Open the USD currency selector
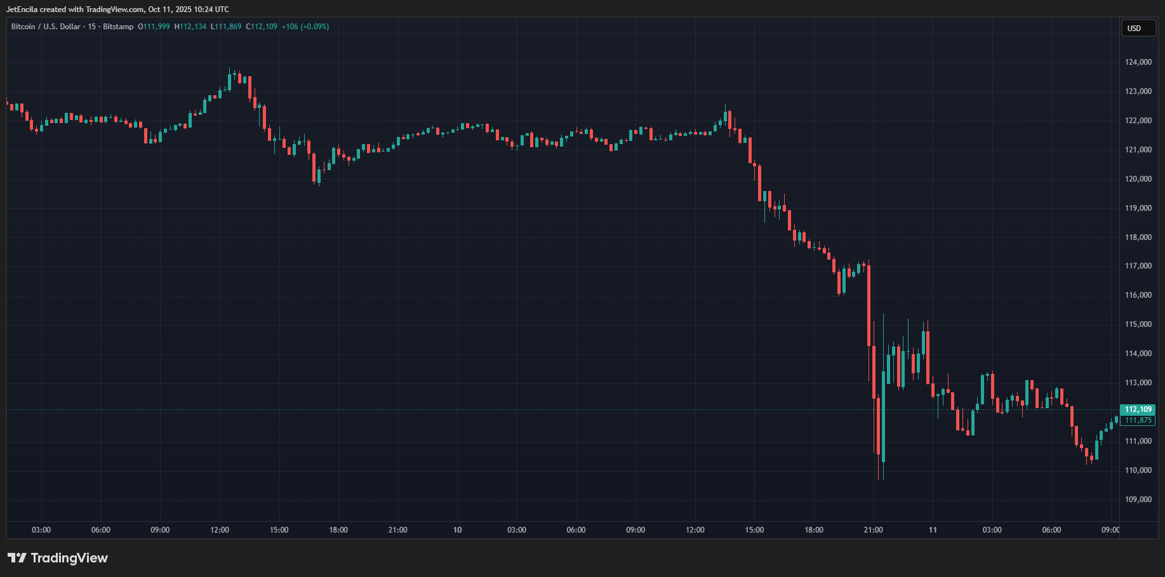1165x577 pixels. [x=1138, y=29]
